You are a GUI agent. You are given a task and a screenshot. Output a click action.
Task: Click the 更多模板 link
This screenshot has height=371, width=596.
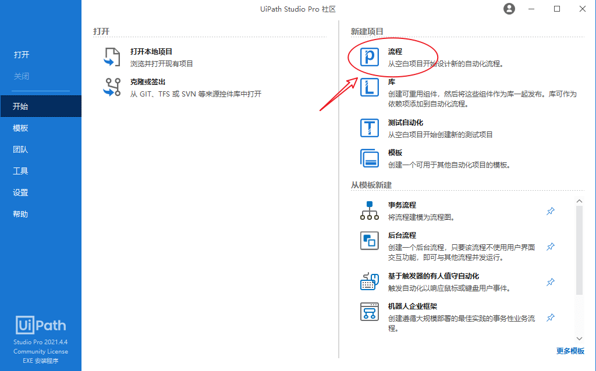(x=570, y=351)
